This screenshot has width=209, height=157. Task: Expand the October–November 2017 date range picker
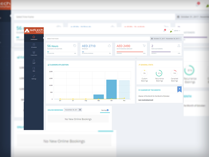[166, 38]
